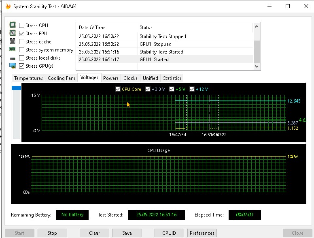Click the disk drive icon beside Stress local disks
This screenshot has width=314, height=238.
pos(13,58)
